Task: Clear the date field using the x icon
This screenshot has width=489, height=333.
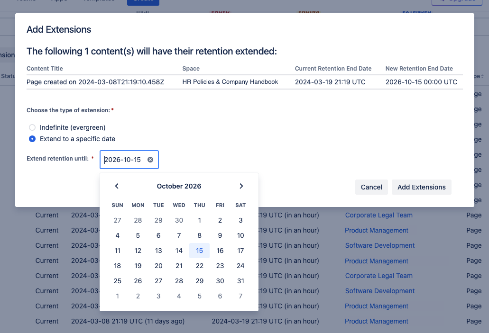Action: pos(150,160)
